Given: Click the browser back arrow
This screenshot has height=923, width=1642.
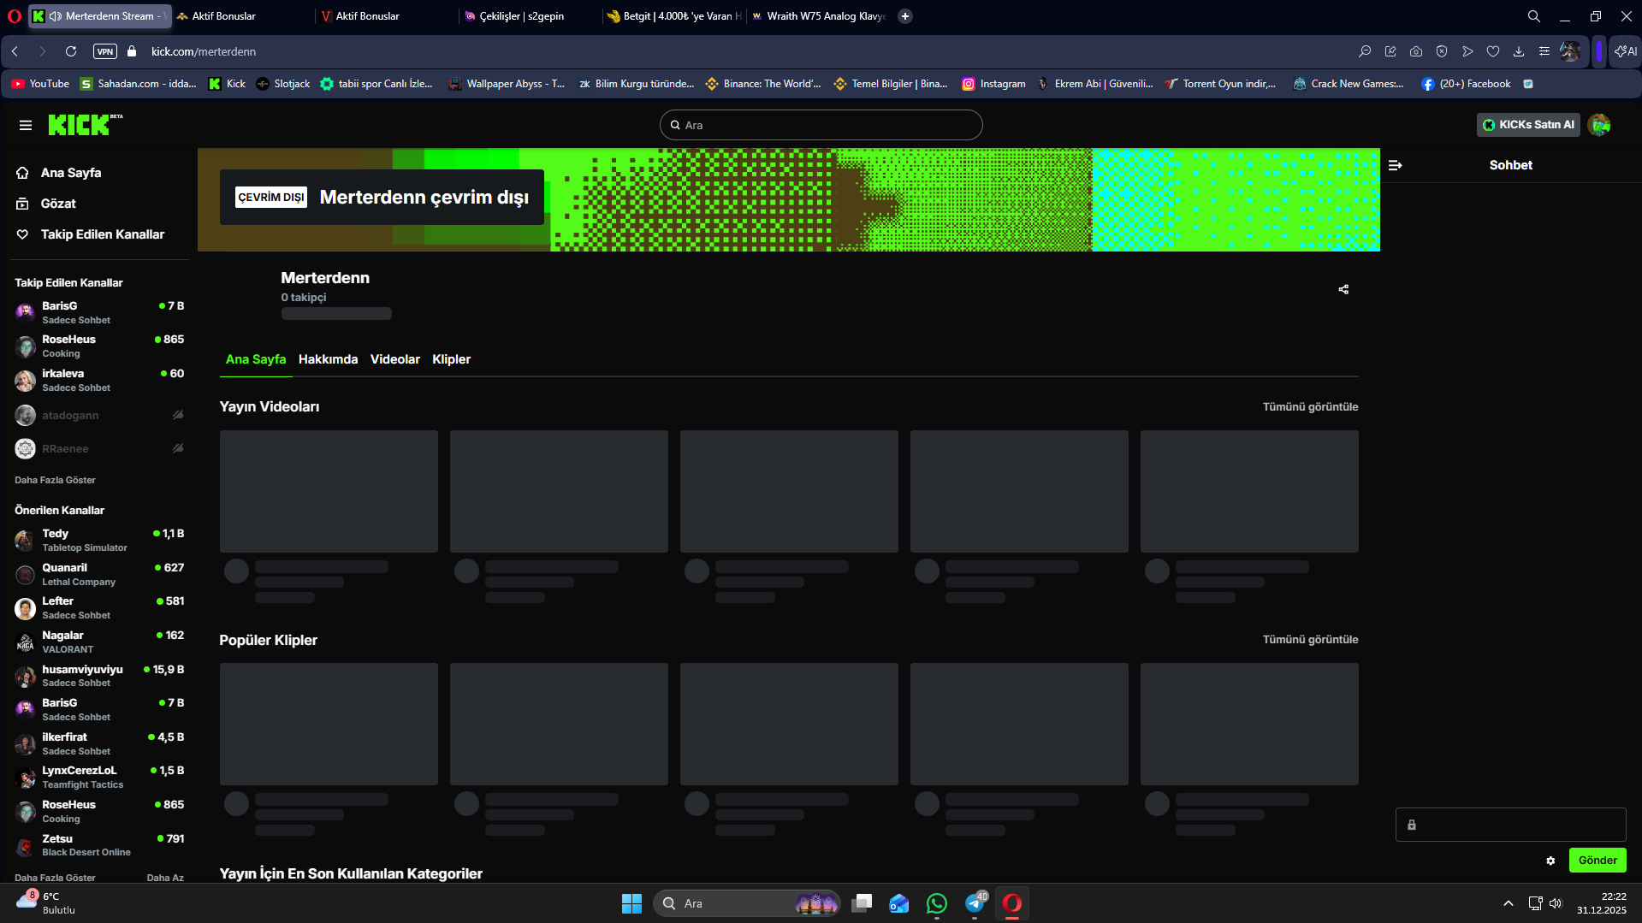Looking at the screenshot, I should (x=15, y=51).
